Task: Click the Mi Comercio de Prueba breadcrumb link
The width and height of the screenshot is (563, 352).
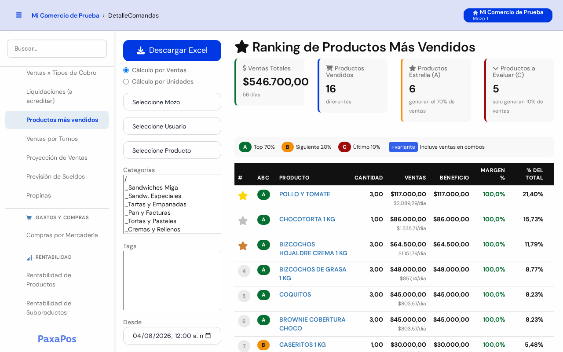Action: 66,15
